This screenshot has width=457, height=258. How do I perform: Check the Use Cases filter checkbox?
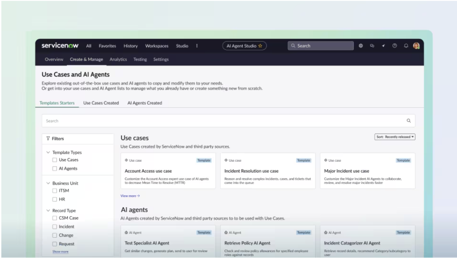pyautogui.click(x=55, y=160)
